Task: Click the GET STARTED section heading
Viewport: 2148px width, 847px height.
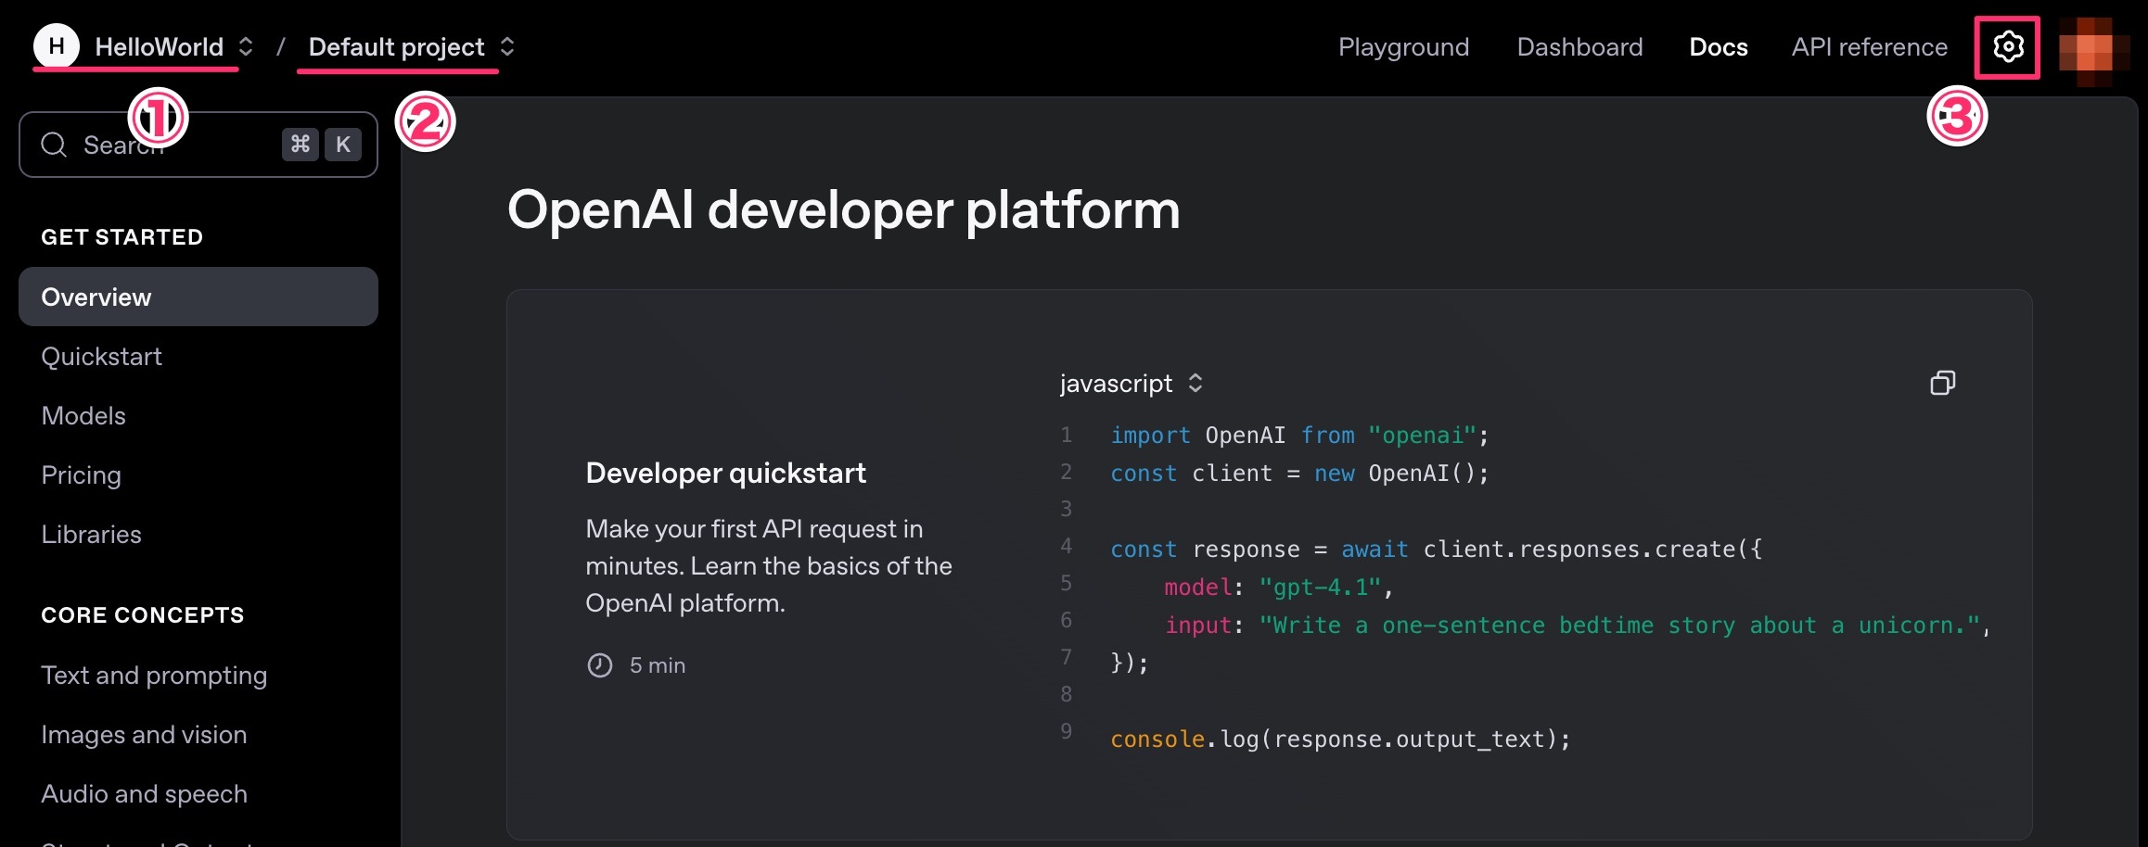Action: (122, 237)
